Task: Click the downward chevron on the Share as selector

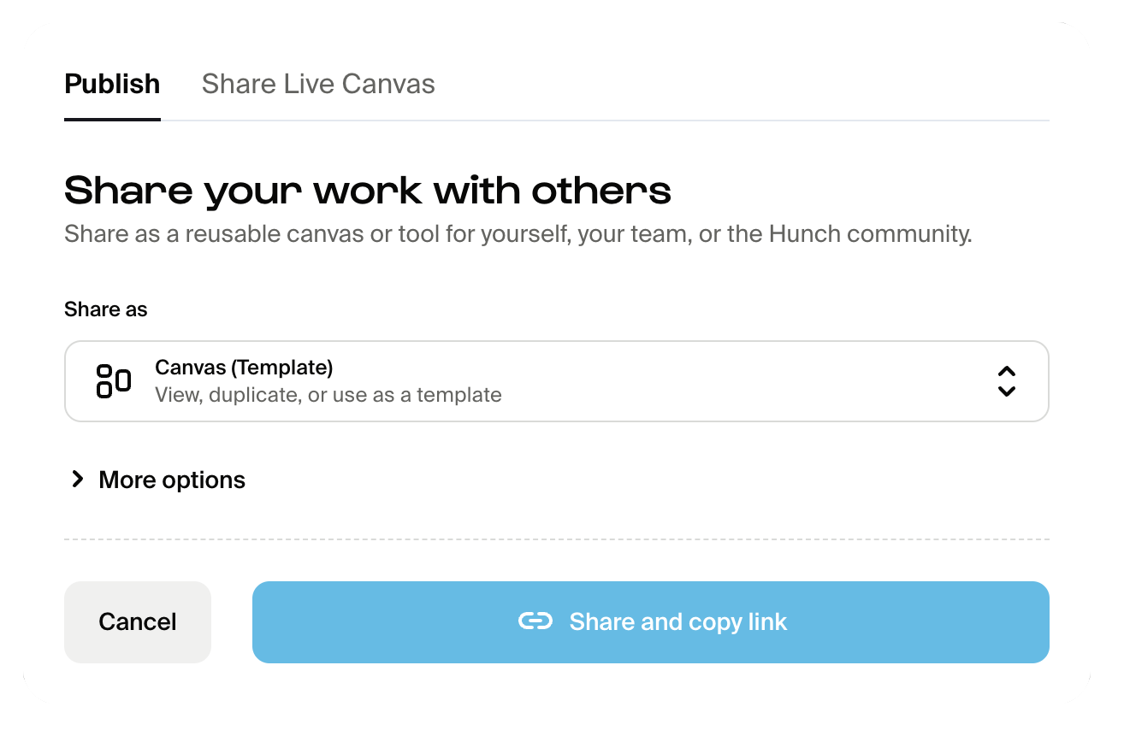Action: 1007,391
